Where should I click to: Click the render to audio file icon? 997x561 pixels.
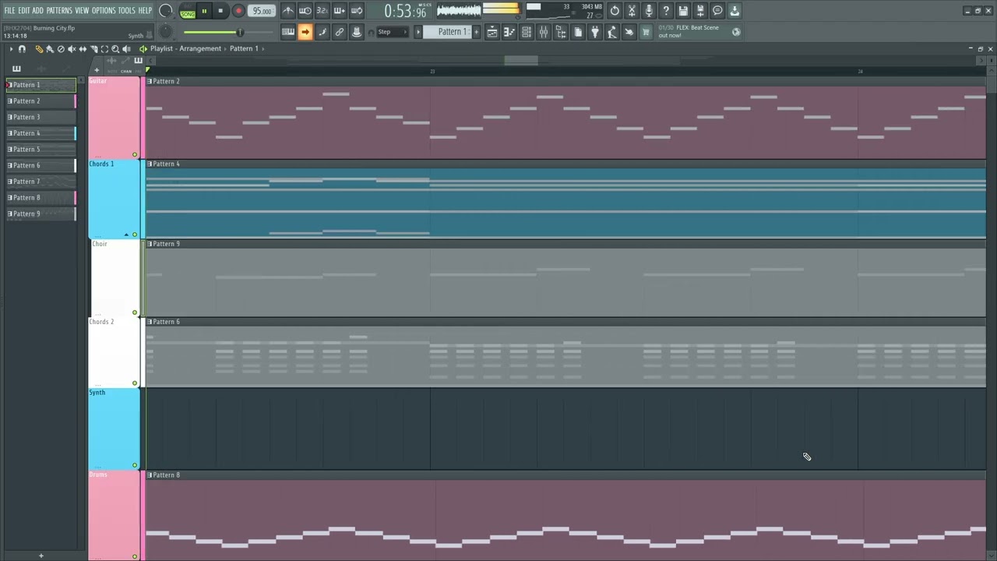[700, 11]
